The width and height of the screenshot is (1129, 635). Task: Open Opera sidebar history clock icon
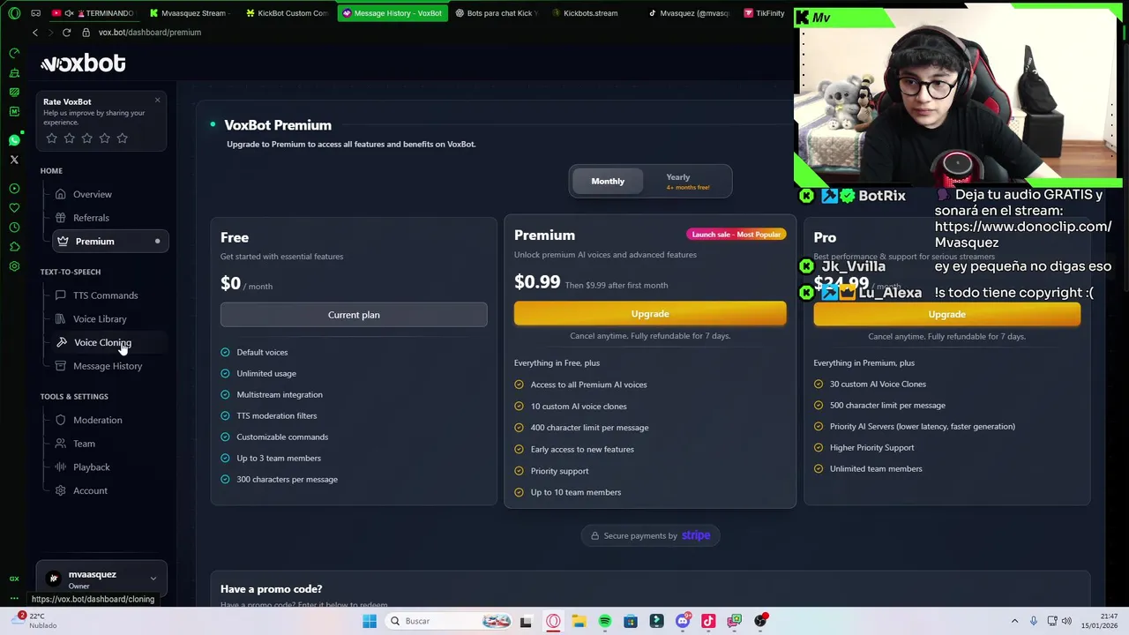coord(14,228)
